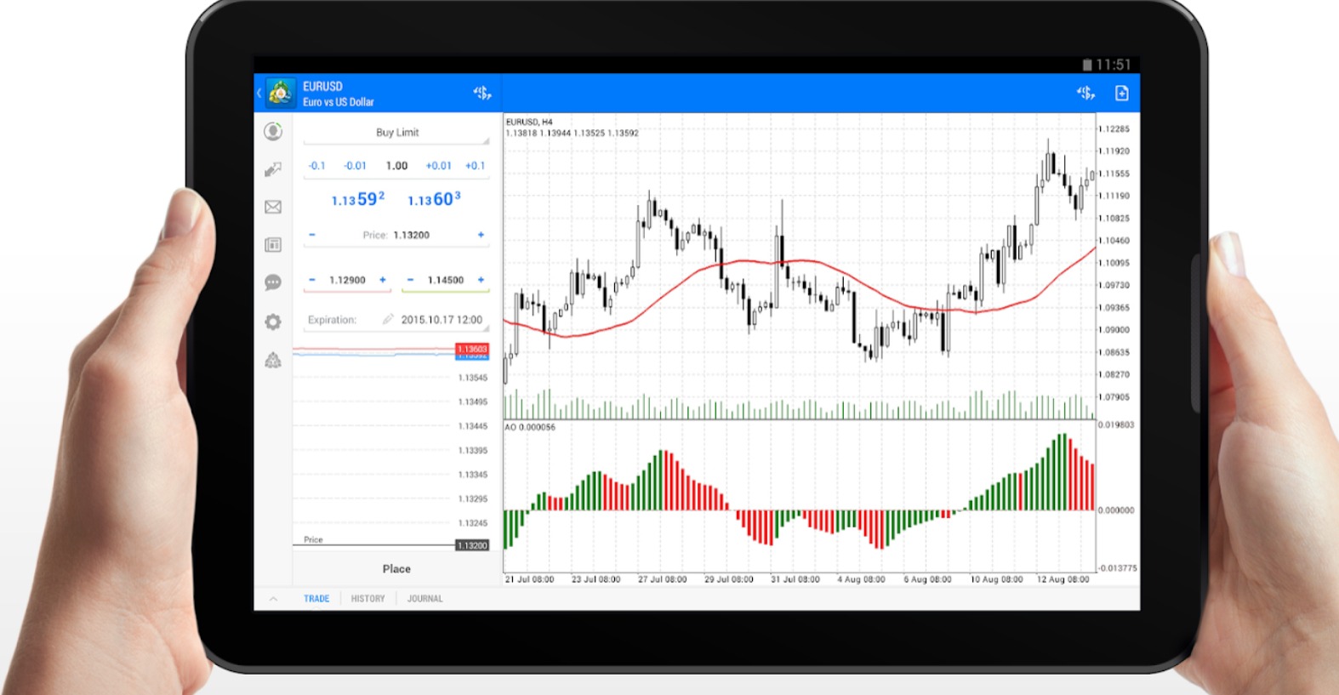Open the News icon in the sidebar
Screen dimensions: 1339x695
tap(272, 245)
